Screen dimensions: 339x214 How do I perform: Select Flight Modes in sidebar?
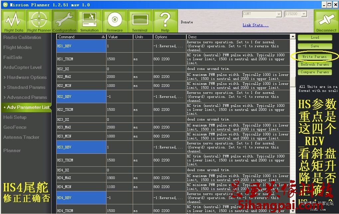[x=18, y=47]
